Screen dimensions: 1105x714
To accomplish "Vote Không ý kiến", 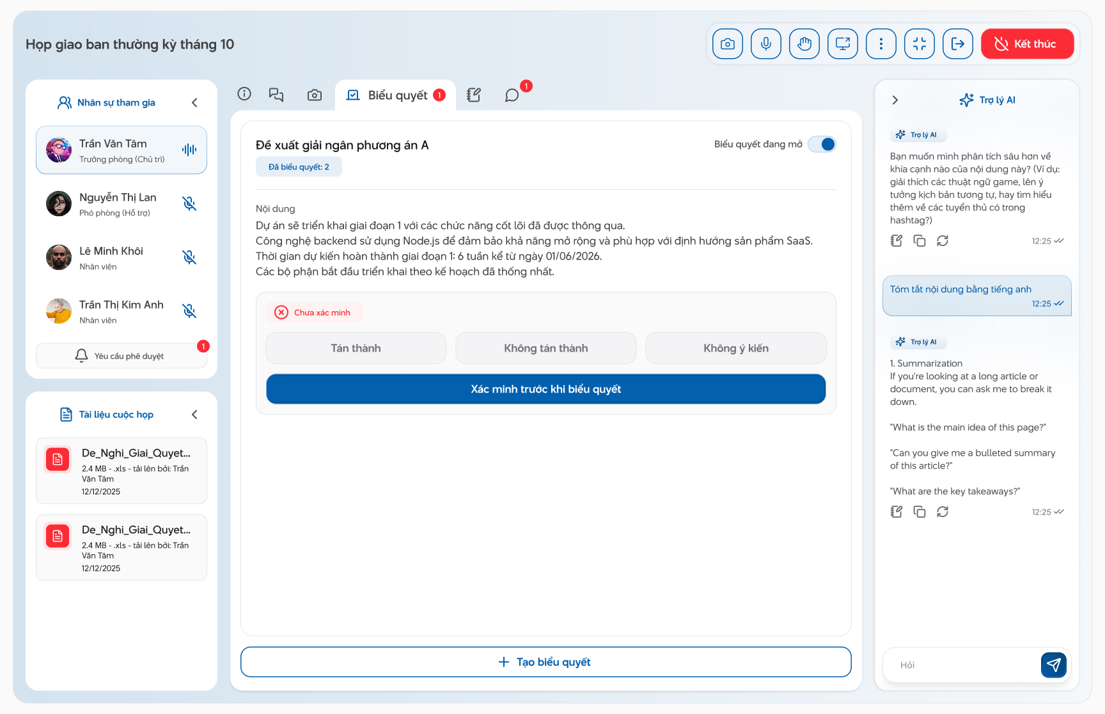I will point(736,348).
